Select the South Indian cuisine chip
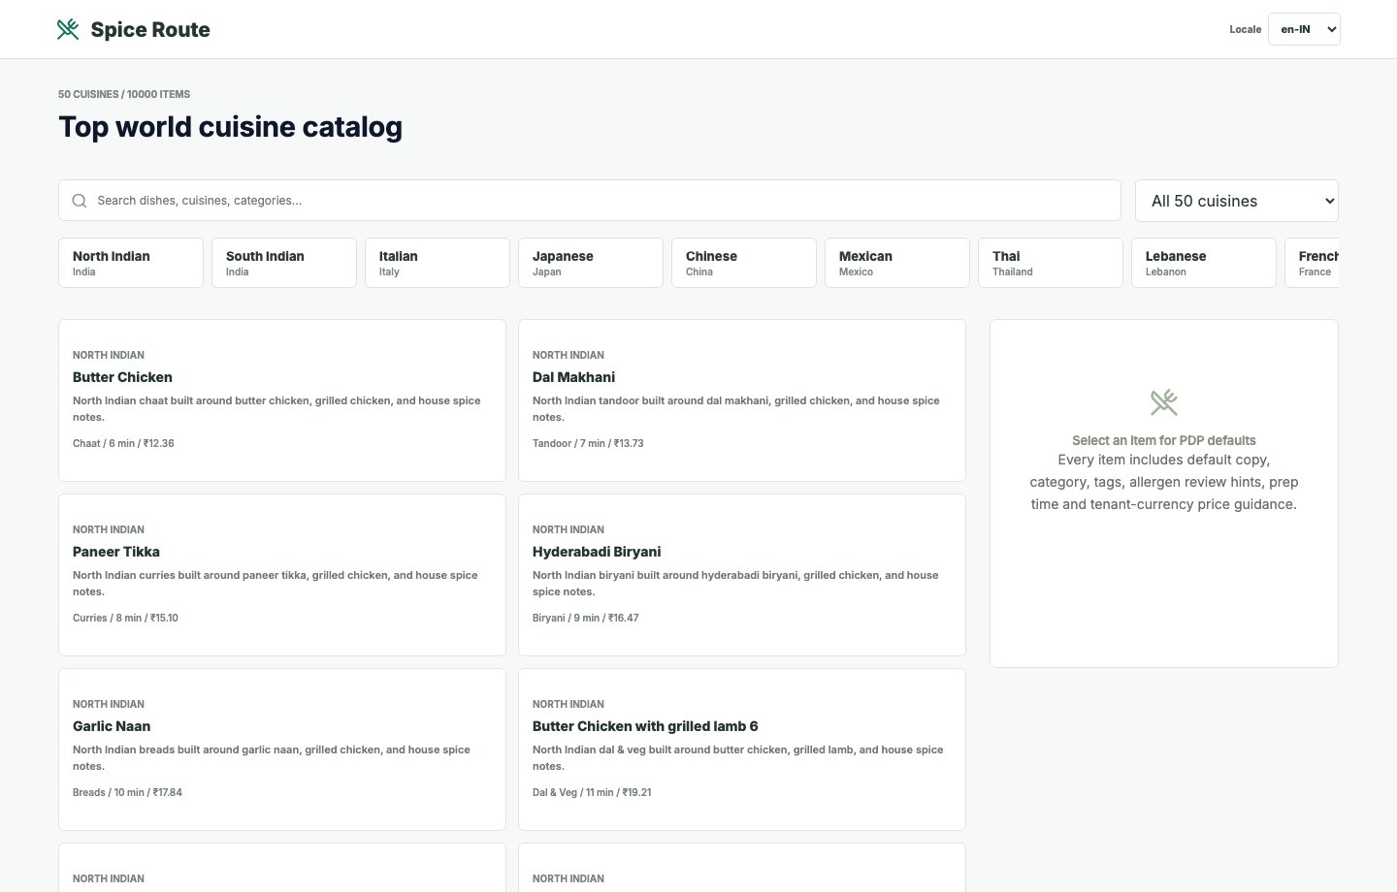 point(284,263)
